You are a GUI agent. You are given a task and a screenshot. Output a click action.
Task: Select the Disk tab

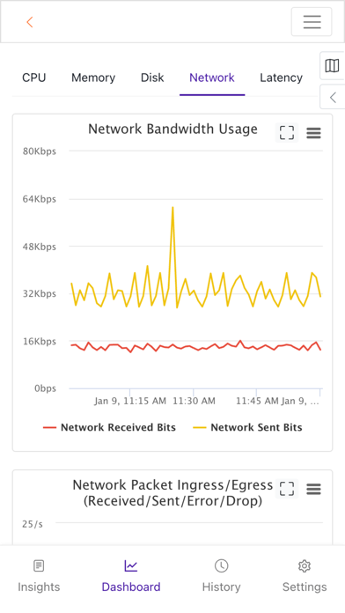click(x=152, y=78)
